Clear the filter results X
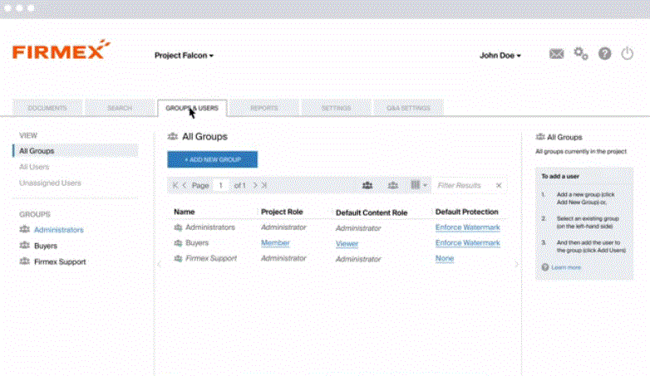Screen dimensions: 650x376 pos(499,186)
